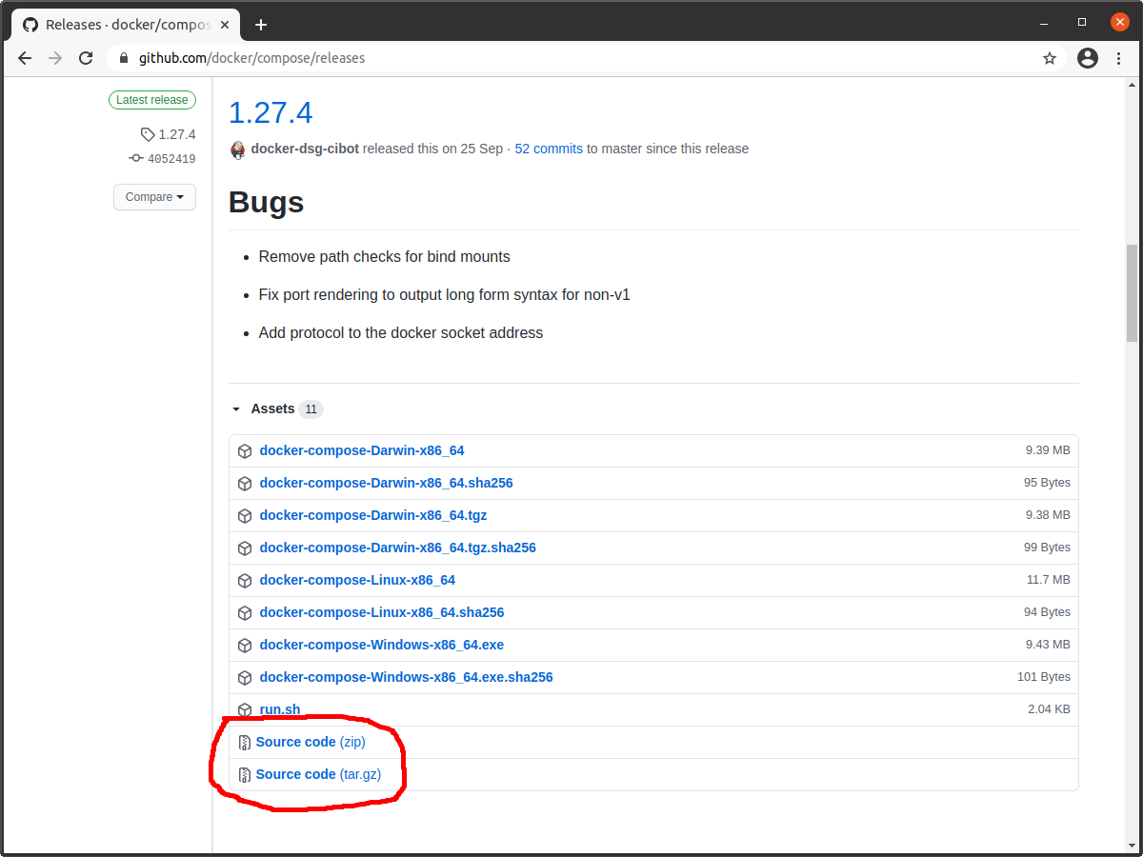Screen dimensions: 1143x857
Task: Download Source code (tar.gz)
Action: point(318,774)
